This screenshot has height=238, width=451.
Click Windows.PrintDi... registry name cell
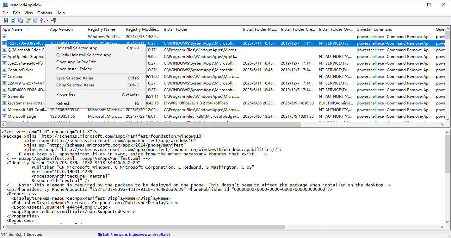pos(104,36)
